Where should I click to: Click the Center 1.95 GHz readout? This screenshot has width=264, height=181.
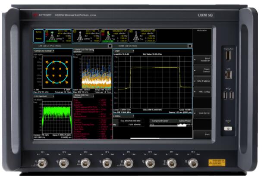pos(41,135)
